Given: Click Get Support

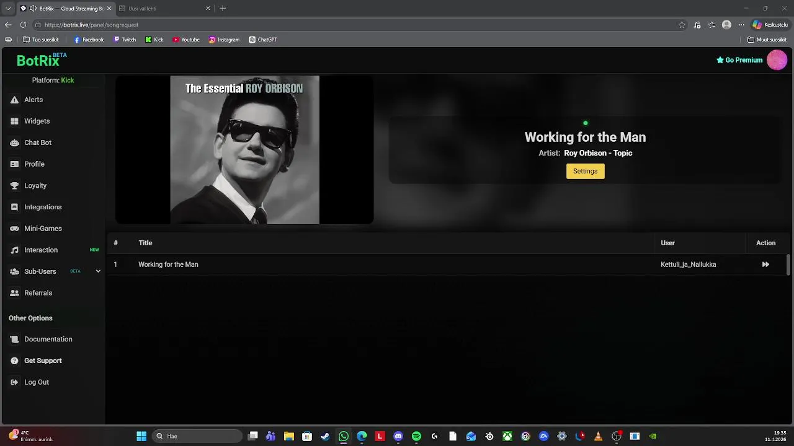Looking at the screenshot, I should (x=43, y=361).
